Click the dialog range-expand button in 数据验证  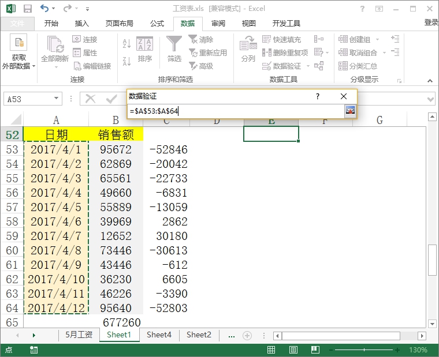pyautogui.click(x=350, y=111)
